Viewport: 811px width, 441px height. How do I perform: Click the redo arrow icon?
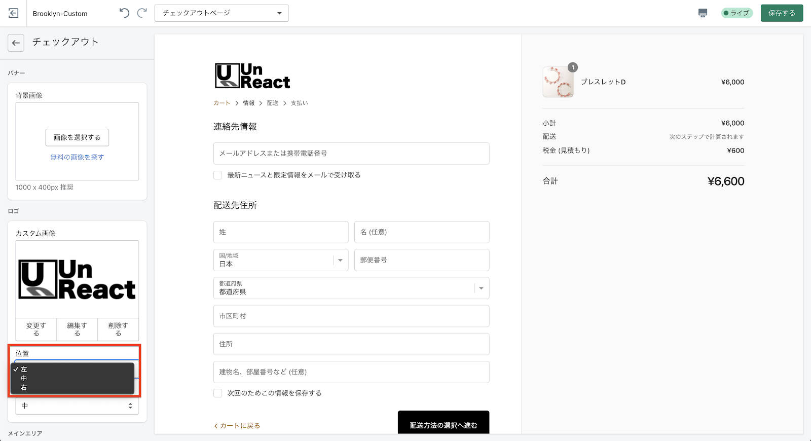pos(142,13)
